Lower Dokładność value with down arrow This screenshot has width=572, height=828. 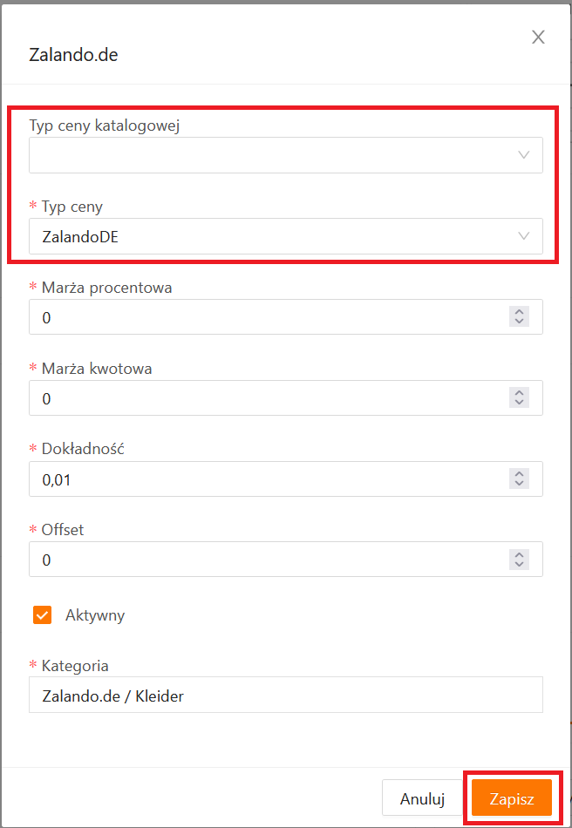click(x=520, y=484)
